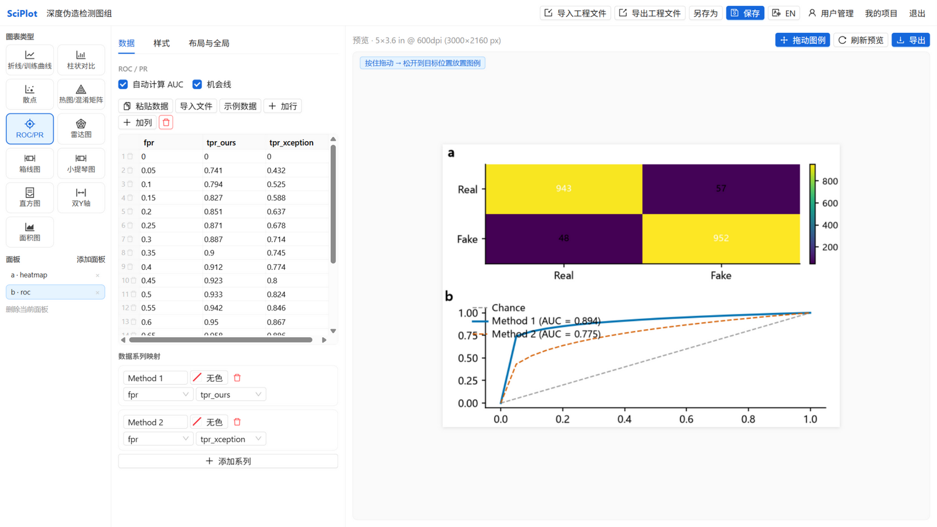Open Method 1 color swatch 无色
This screenshot has height=527, width=937.
tap(208, 378)
